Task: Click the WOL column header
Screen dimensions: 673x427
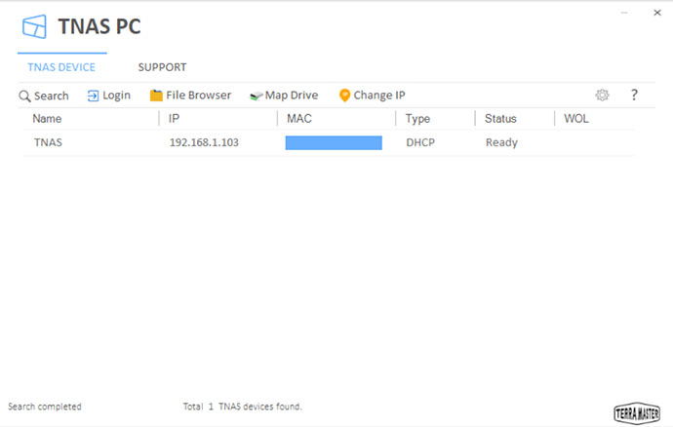Action: (576, 118)
